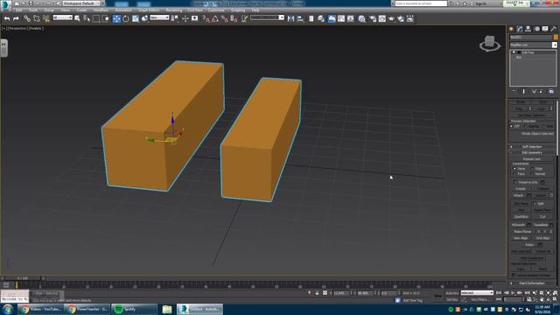Select the Face constraint radio button
This screenshot has height=315, width=560.
coord(514,174)
